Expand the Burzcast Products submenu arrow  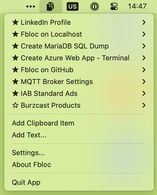pos(144,105)
